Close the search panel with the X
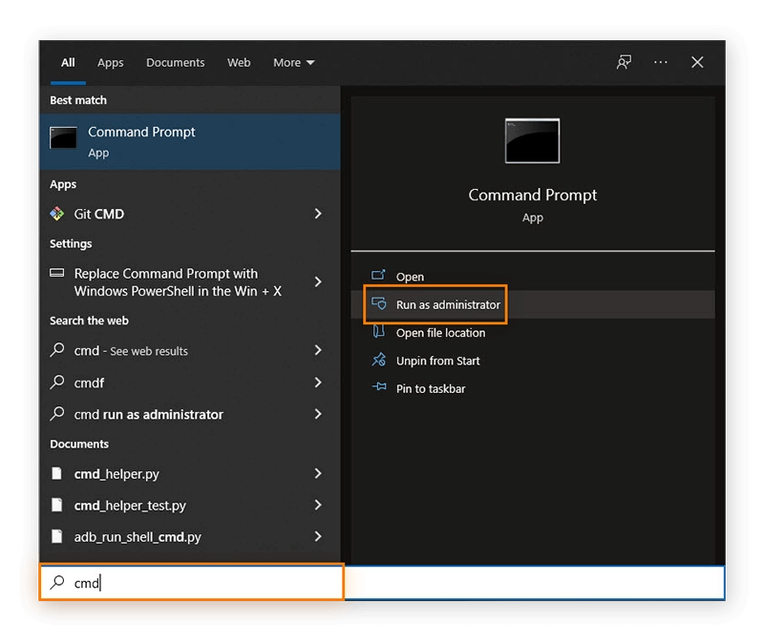 (x=697, y=62)
